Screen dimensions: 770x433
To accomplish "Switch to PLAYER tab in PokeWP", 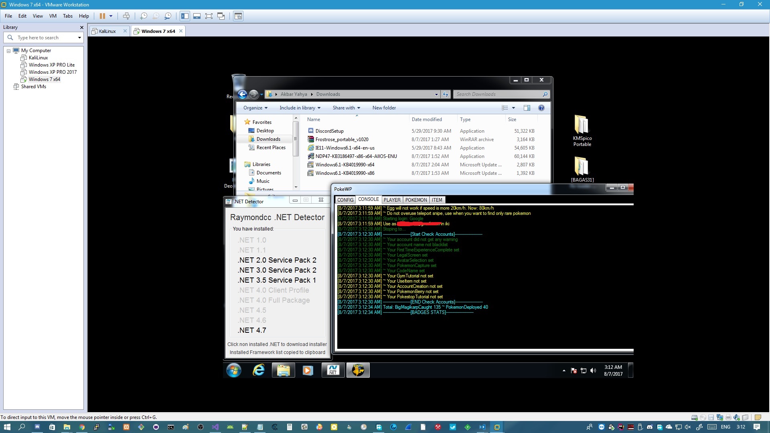I will (392, 200).
